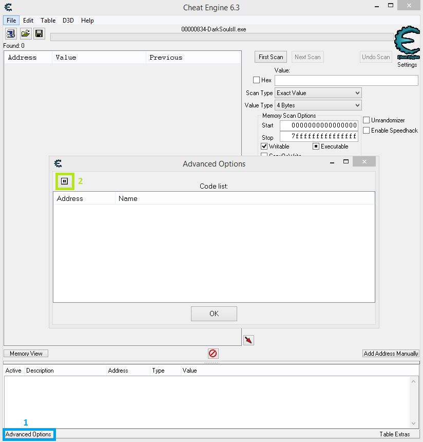The width and height of the screenshot is (423, 442).
Task: Click Add Address Manually button
Action: tap(391, 354)
